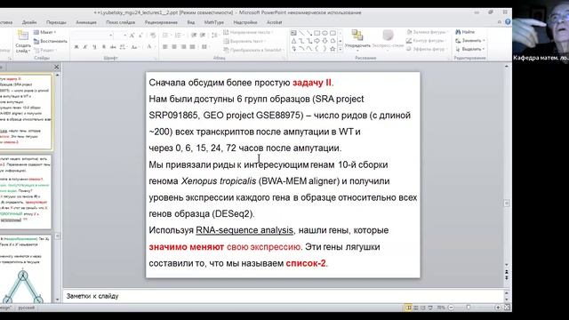Viewport: 569px width, 320px height.
Task: Open Выделить (Select) dropdown
Action: coord(470,49)
